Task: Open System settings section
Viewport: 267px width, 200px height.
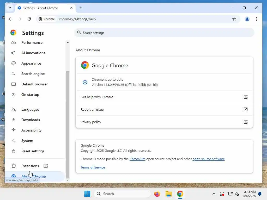Action: 27,141
